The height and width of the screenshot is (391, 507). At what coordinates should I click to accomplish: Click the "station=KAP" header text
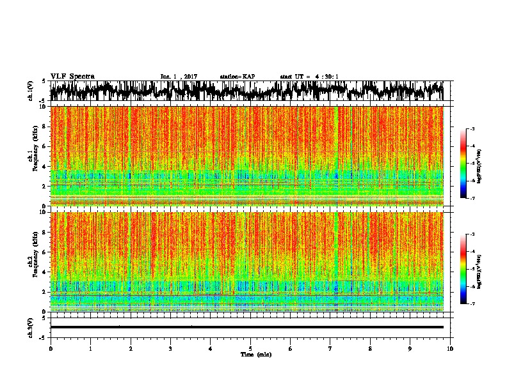point(237,77)
